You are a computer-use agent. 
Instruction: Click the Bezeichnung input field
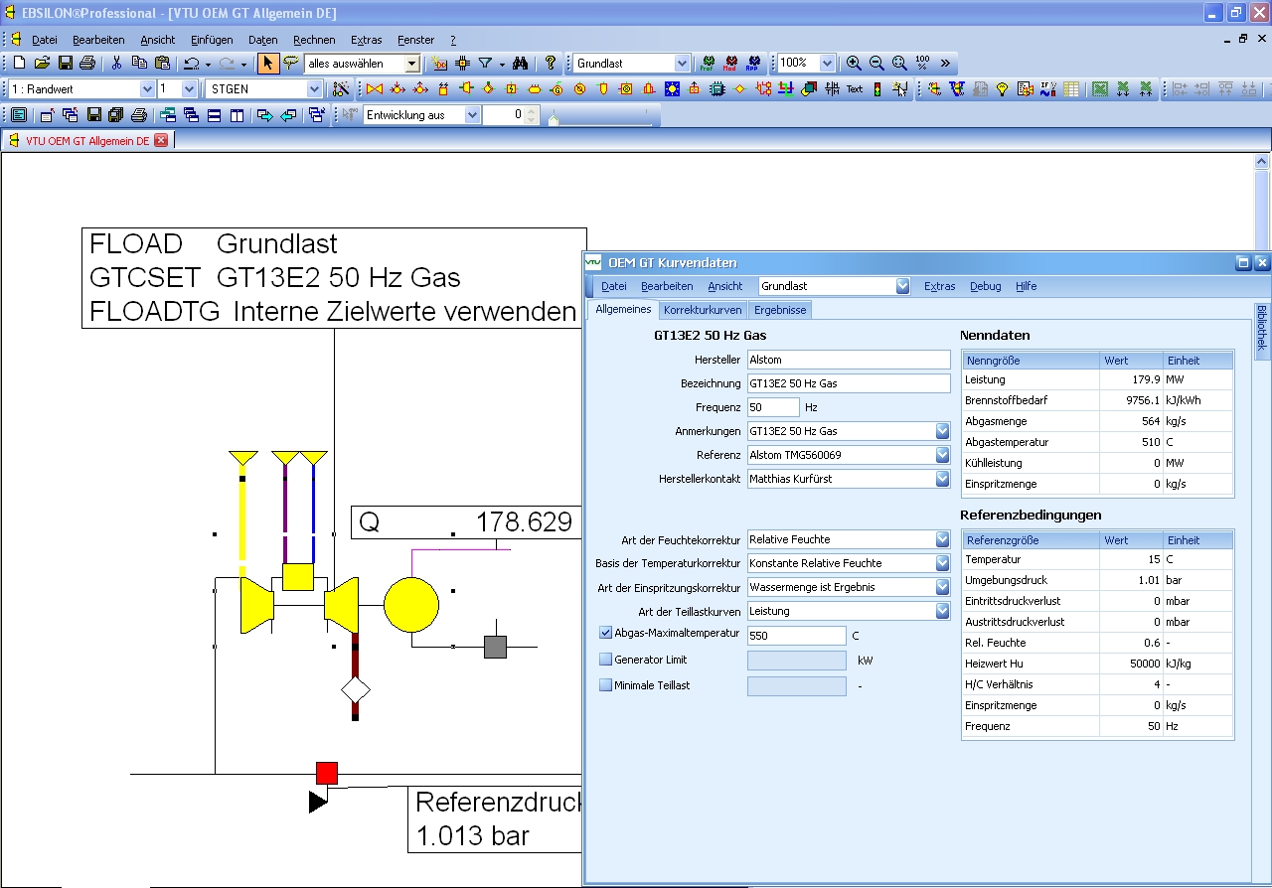pos(849,383)
